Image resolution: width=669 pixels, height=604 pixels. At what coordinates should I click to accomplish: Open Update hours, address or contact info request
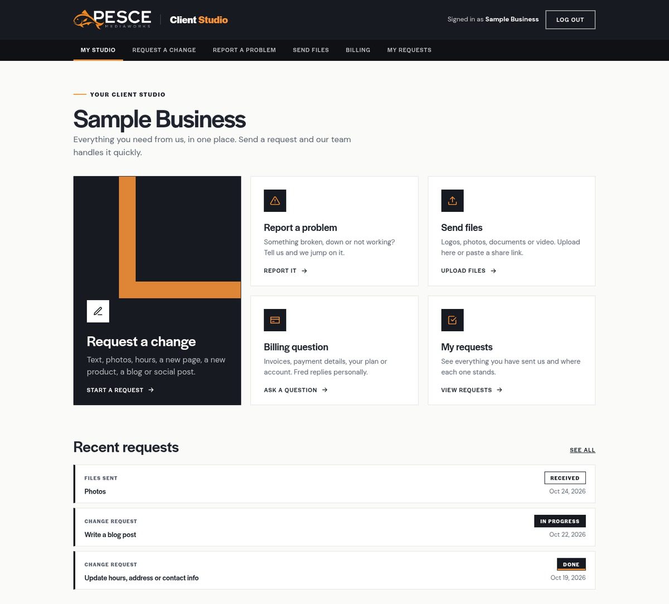[x=334, y=571]
